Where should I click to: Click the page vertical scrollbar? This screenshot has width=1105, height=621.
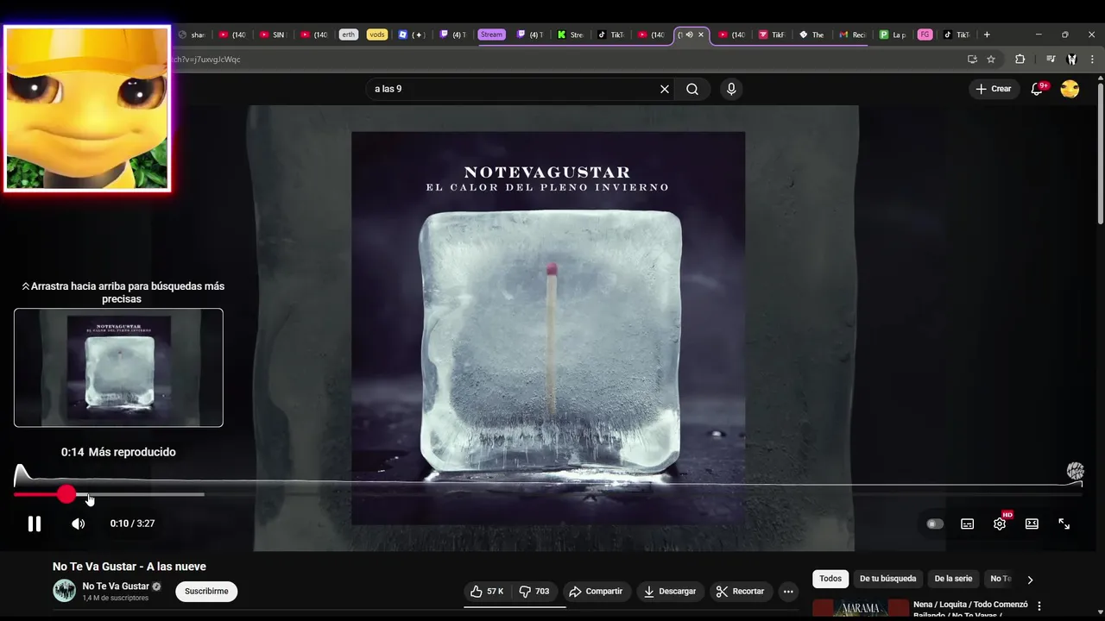click(x=1101, y=155)
